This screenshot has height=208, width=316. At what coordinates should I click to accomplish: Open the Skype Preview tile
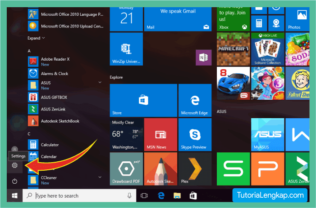pyautogui.click(x=195, y=134)
